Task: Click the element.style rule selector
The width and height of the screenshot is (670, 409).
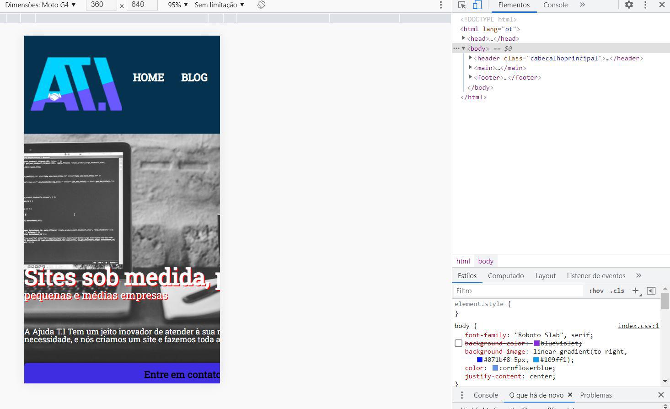Action: click(x=479, y=304)
